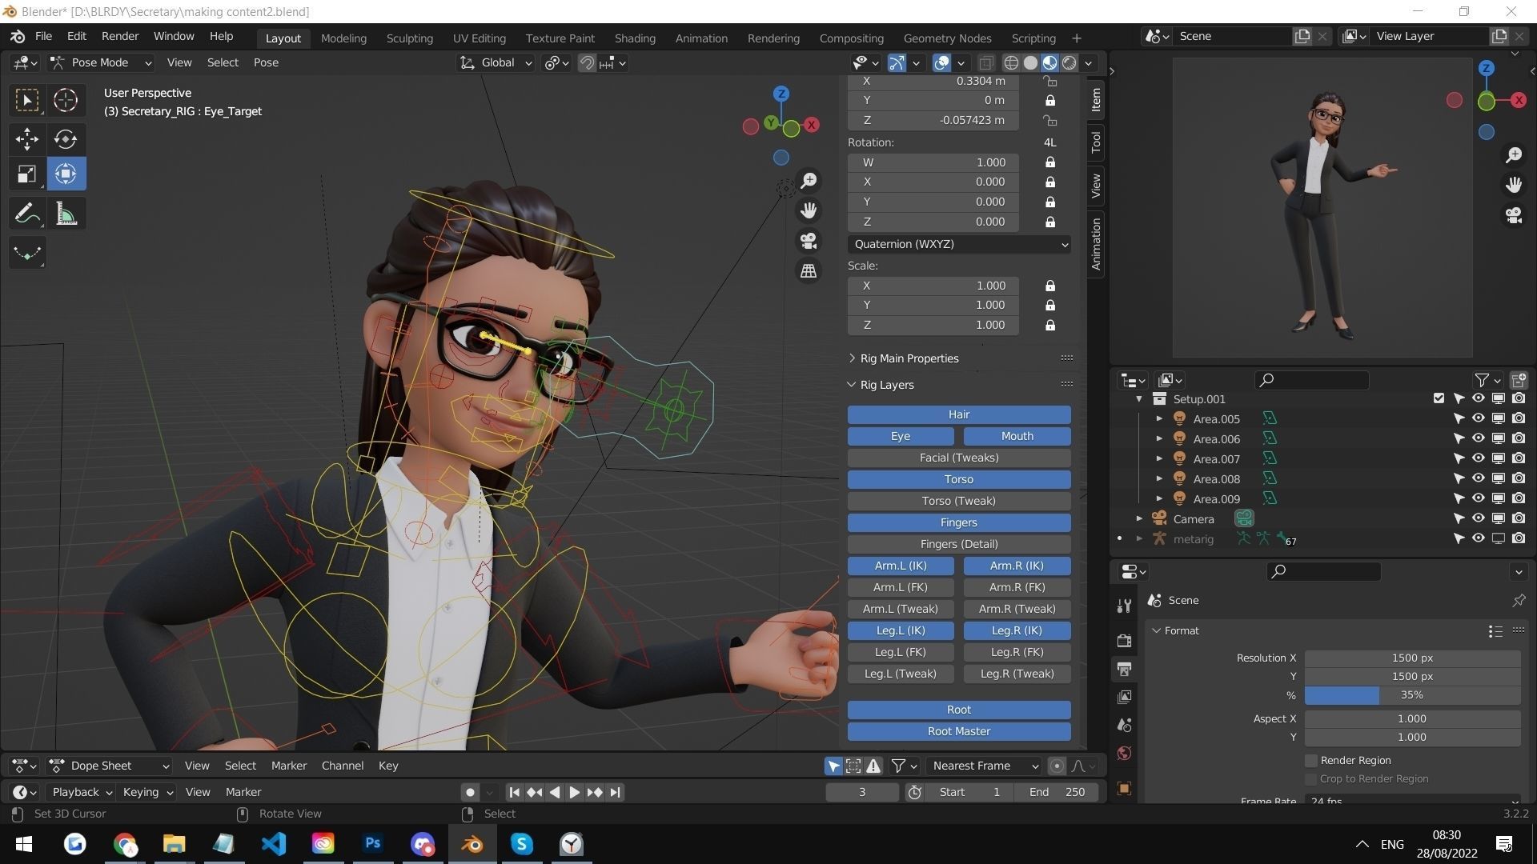The width and height of the screenshot is (1537, 864).
Task: Unlock the Scale X lock toggle
Action: 1049,286
